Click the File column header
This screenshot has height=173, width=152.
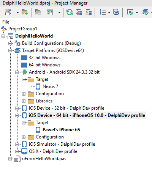[6, 22]
